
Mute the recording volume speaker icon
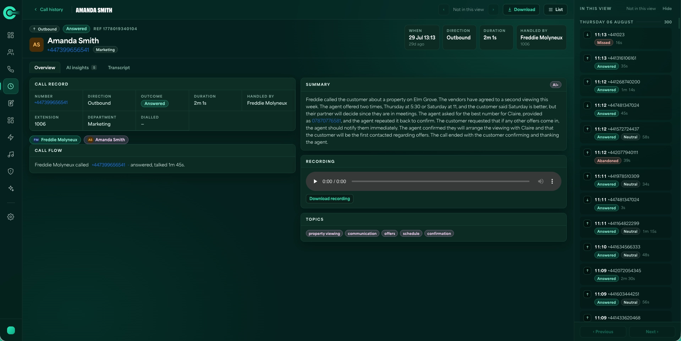pyautogui.click(x=540, y=181)
